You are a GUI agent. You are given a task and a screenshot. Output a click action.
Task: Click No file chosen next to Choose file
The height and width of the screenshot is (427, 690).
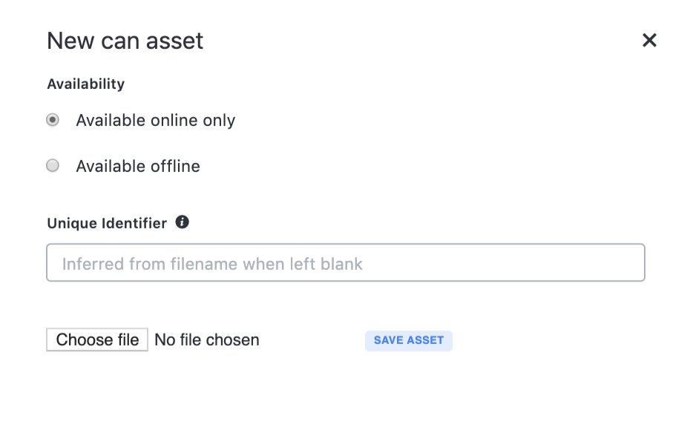coord(207,340)
